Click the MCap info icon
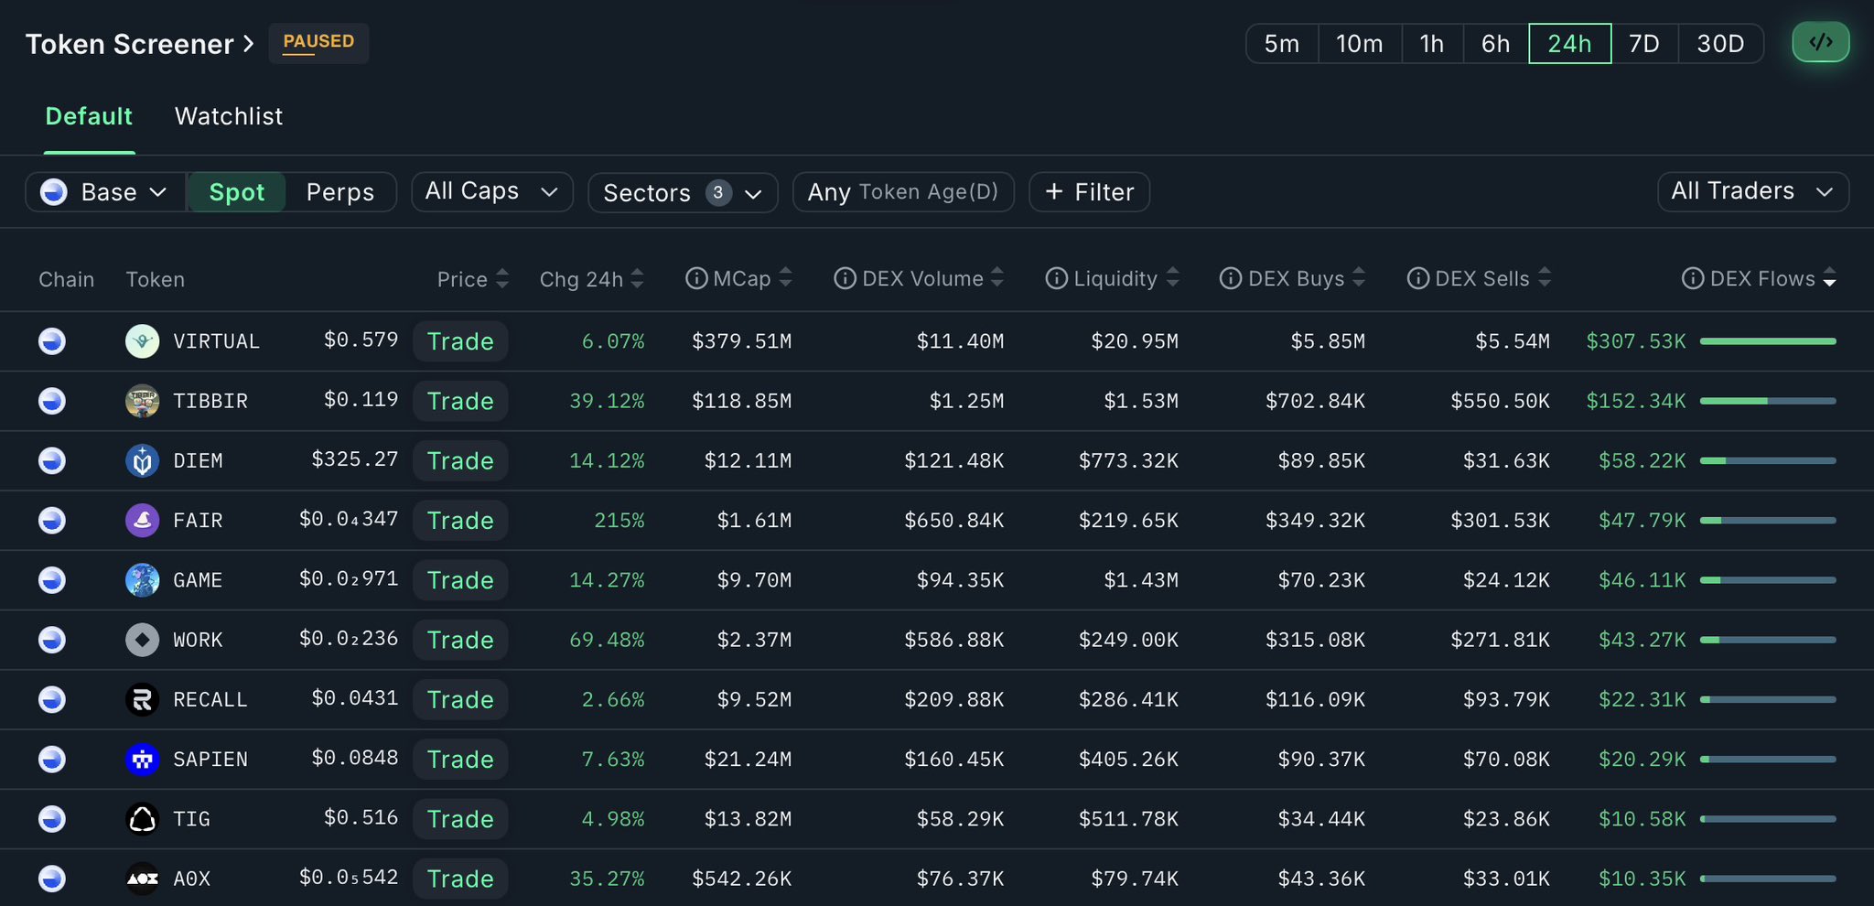The height and width of the screenshot is (906, 1874). tap(696, 278)
